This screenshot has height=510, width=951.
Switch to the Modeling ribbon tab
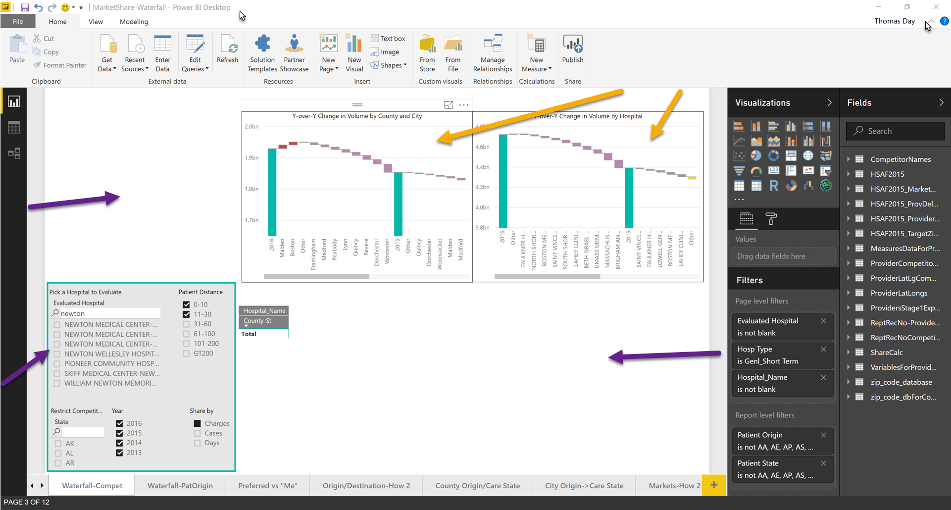point(134,21)
